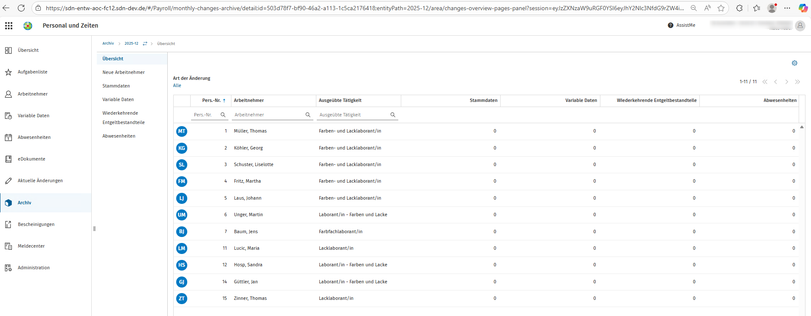Go to next page arrow
Viewport: 811px width, 316px height.
click(786, 82)
